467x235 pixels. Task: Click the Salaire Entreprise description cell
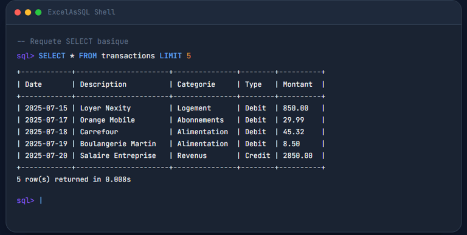click(x=118, y=156)
